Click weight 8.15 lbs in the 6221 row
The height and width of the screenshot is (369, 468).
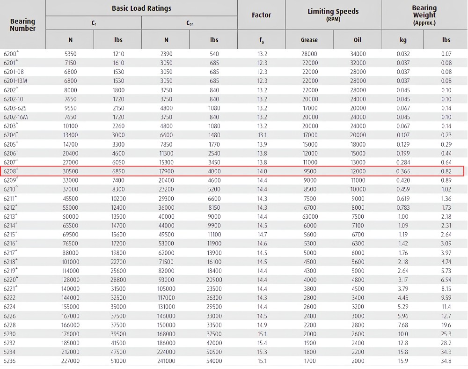pos(446,289)
